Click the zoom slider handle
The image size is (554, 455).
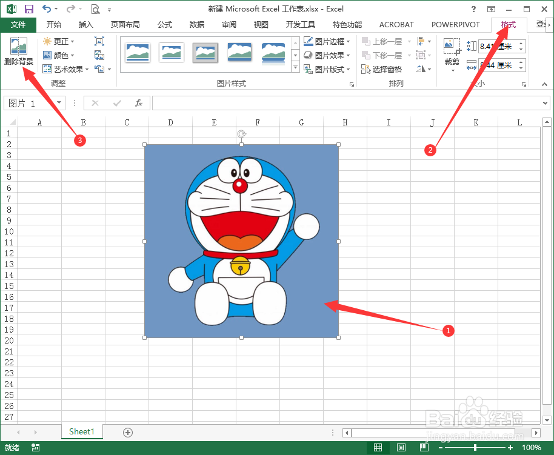475,448
